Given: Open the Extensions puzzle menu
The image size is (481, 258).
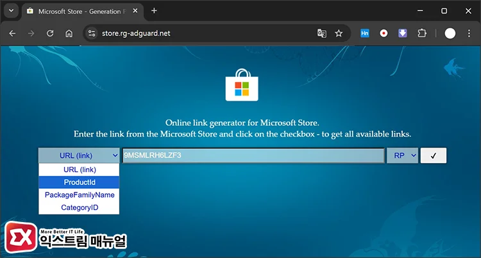Looking at the screenshot, I should coord(422,33).
